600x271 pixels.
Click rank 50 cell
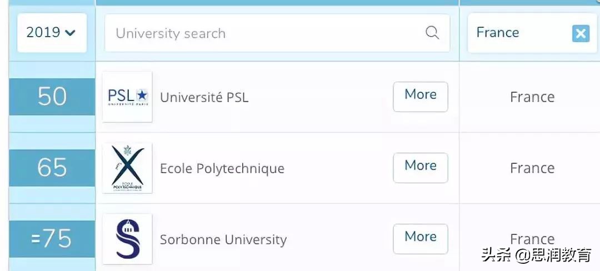[52, 97]
